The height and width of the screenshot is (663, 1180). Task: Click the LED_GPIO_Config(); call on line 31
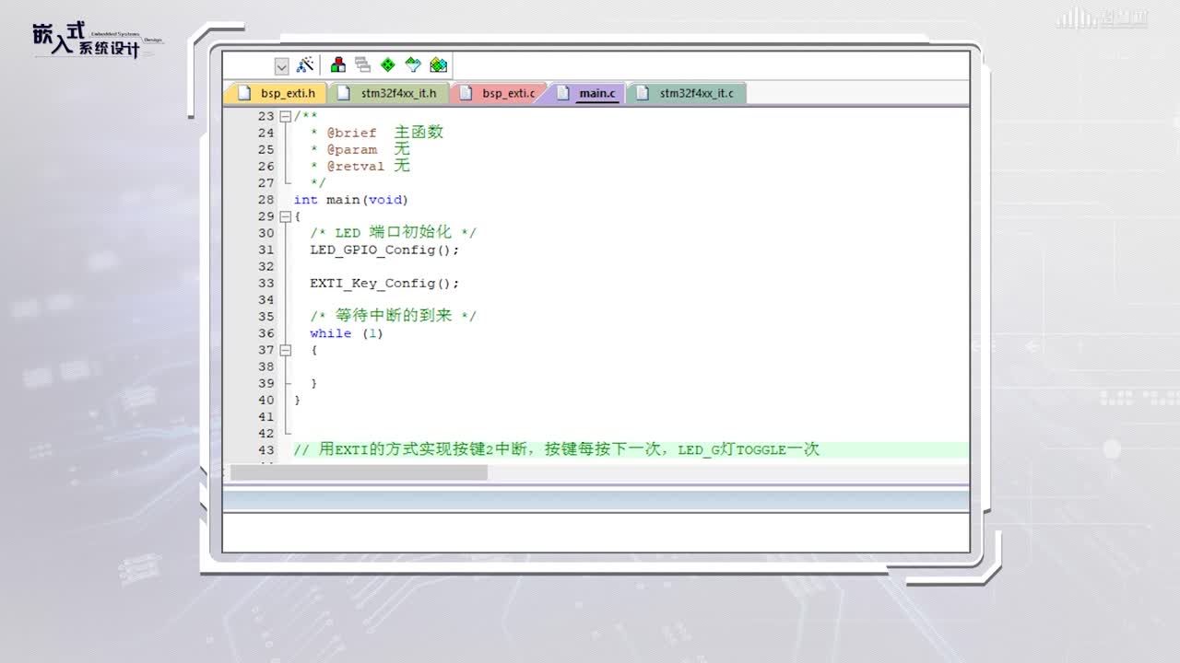[384, 250]
